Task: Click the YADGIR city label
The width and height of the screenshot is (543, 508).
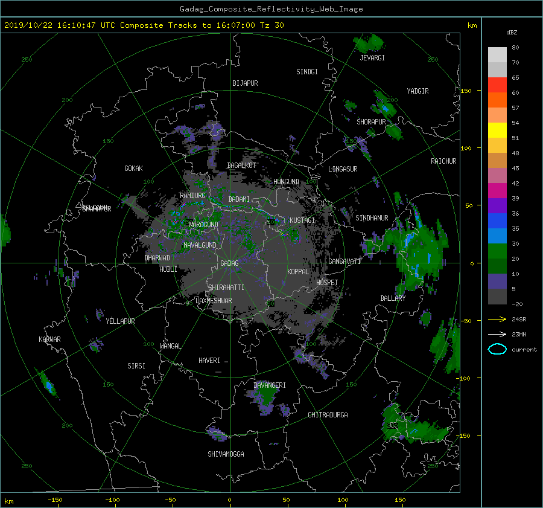Action: click(418, 91)
